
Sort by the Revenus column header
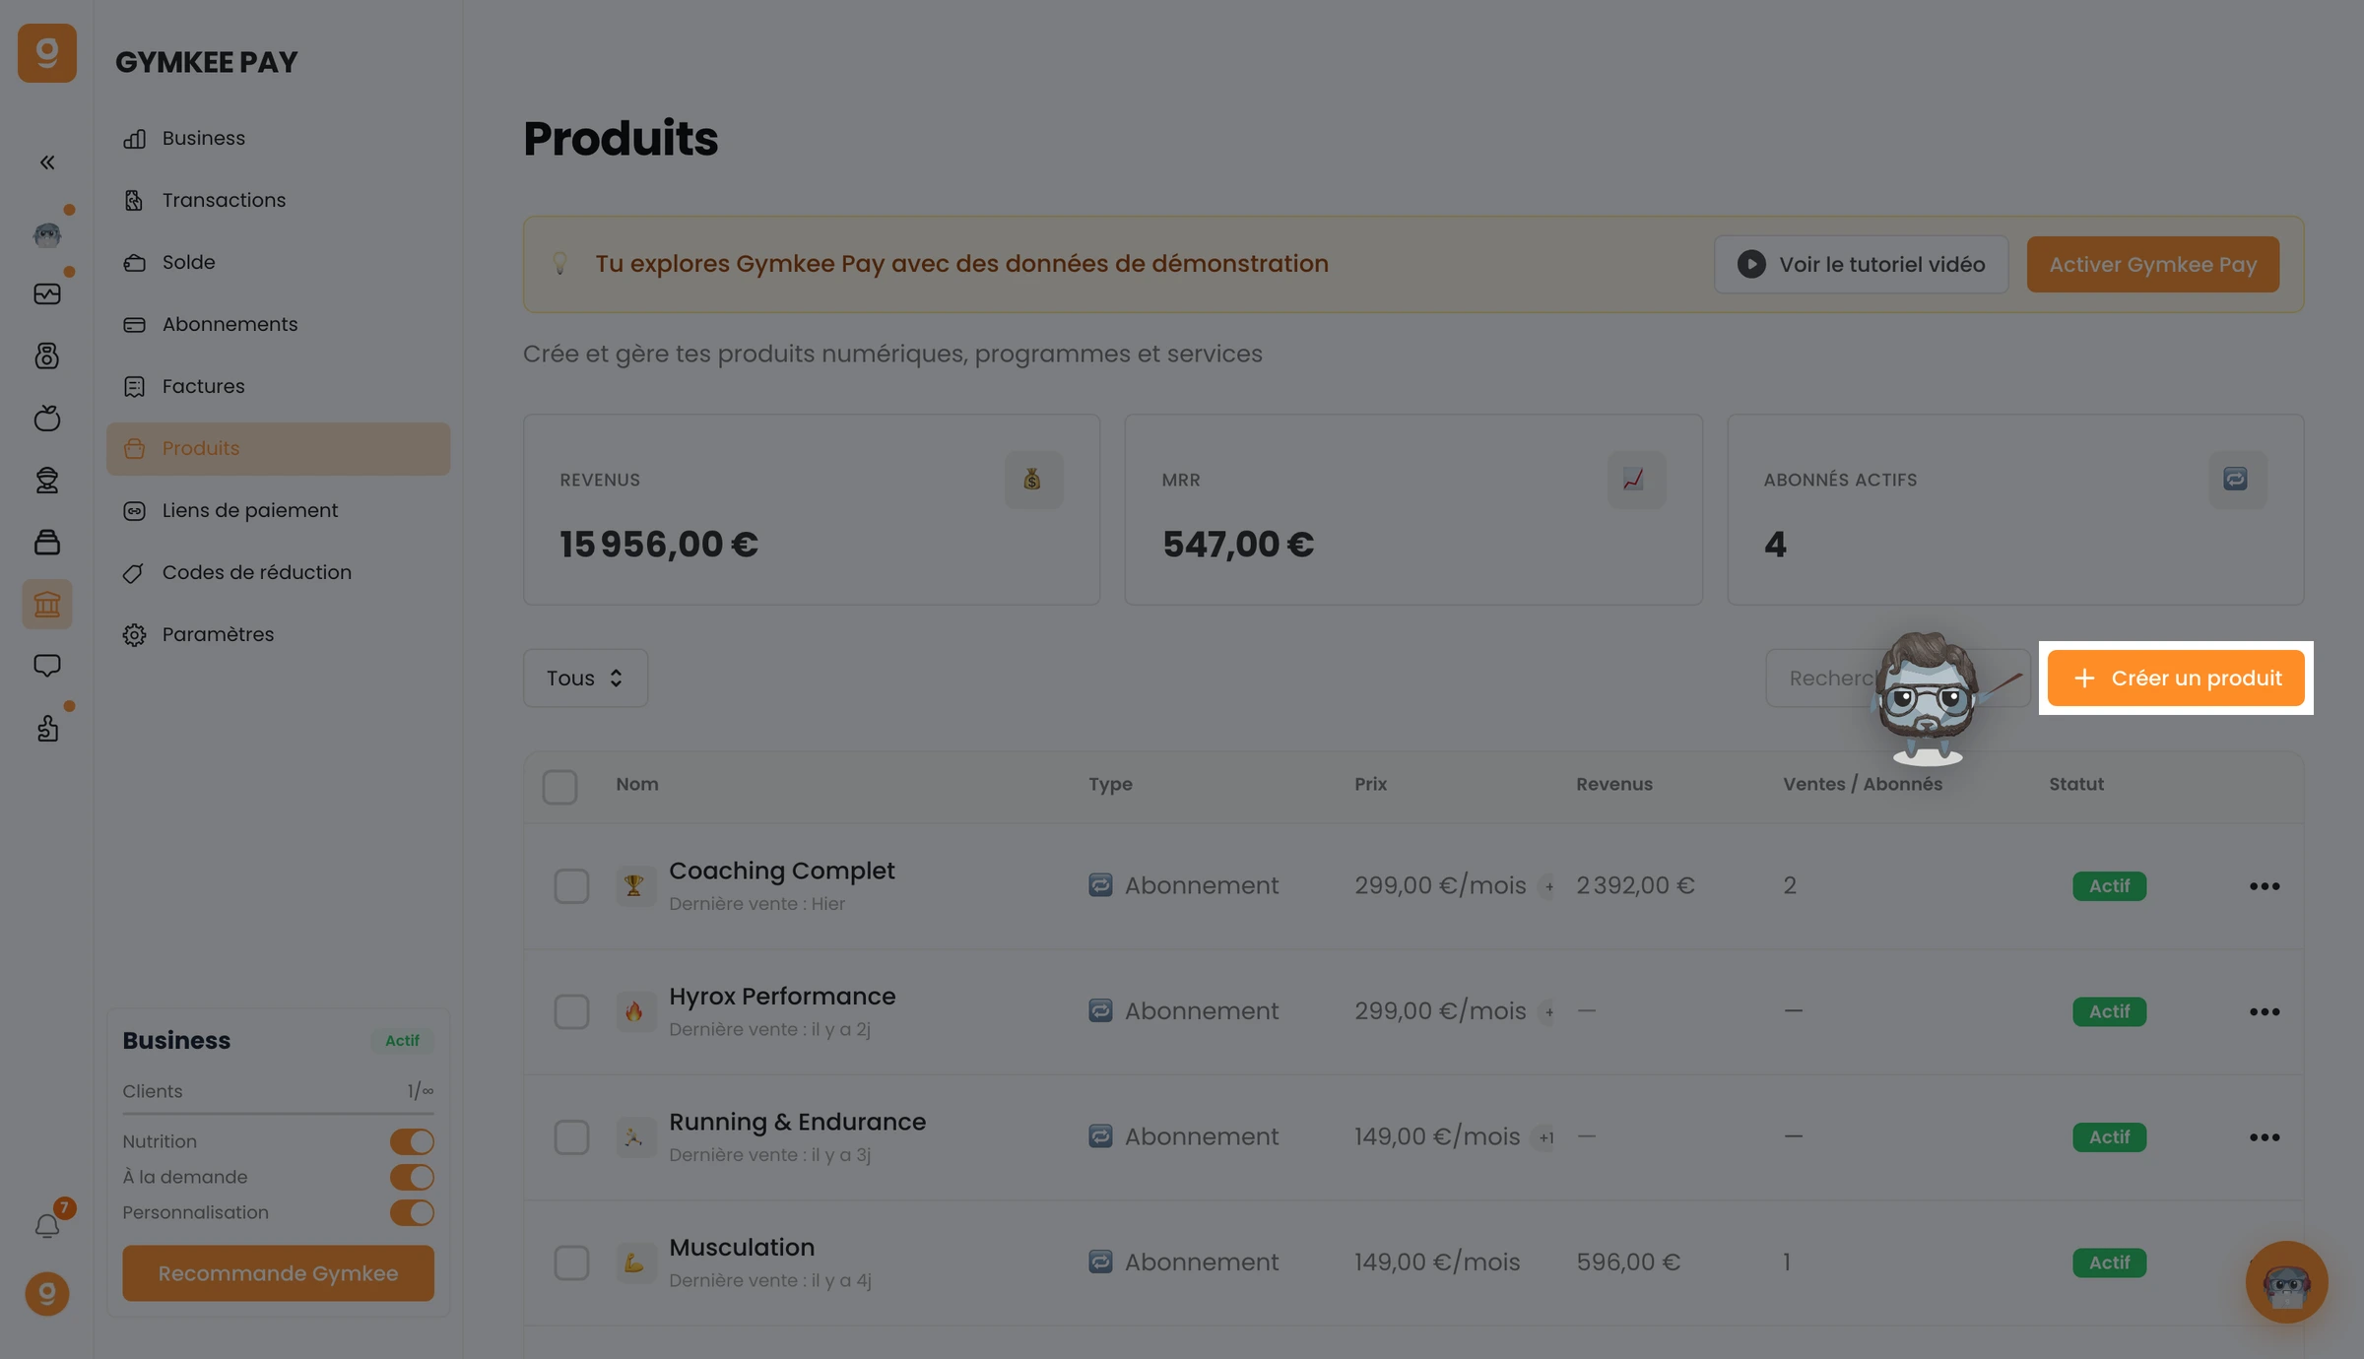point(1614,784)
